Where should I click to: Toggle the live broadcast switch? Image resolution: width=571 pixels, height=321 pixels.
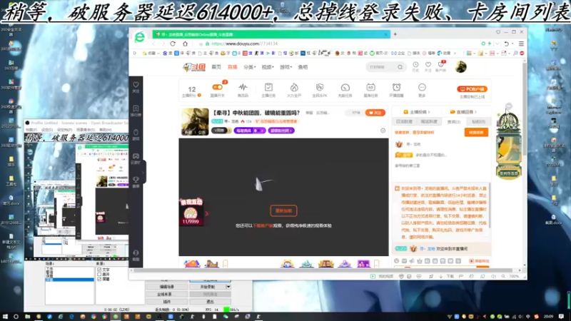(218, 87)
